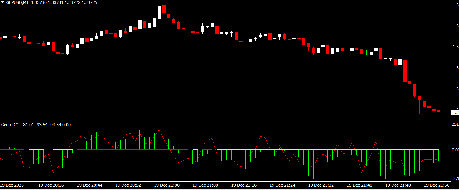Click the GBPUSD,M1 chart title text

coord(18,2)
